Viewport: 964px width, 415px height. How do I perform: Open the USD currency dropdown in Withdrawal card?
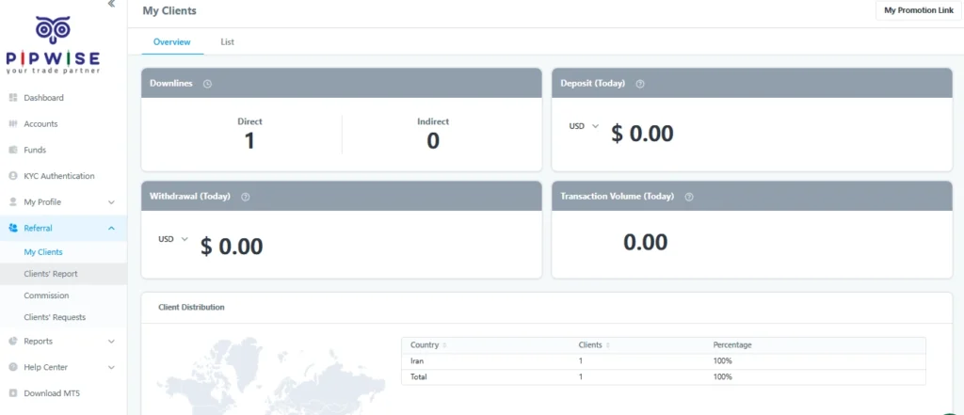click(x=173, y=239)
